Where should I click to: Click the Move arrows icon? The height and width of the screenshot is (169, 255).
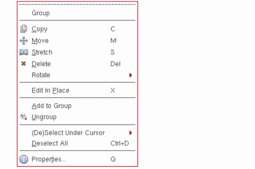(23, 41)
